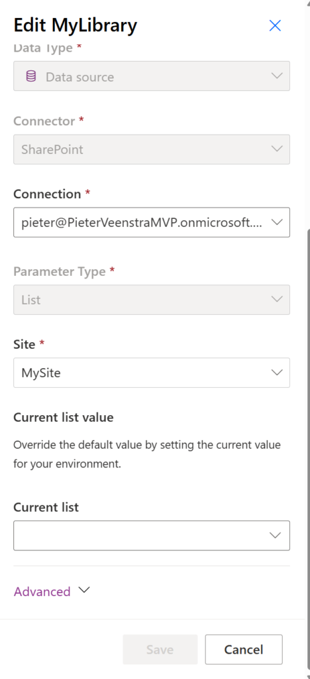Open the Data source dropdown

(152, 76)
